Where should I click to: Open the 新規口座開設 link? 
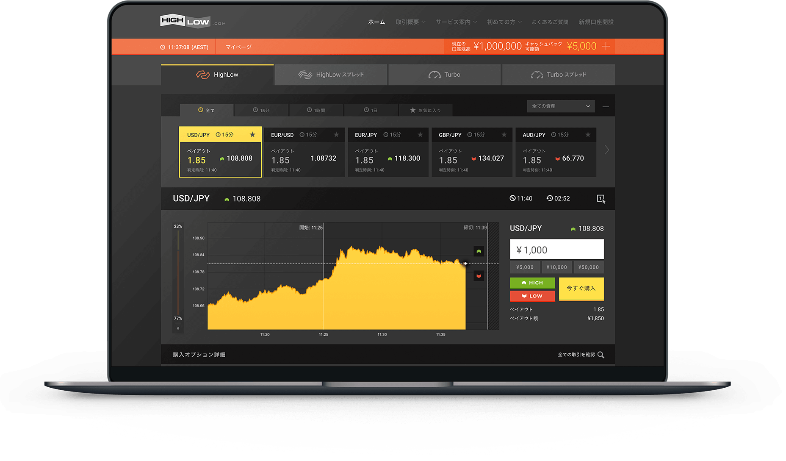[596, 22]
